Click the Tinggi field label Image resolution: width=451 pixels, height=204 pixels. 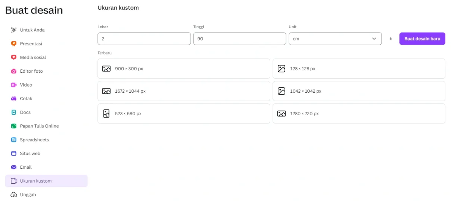(199, 27)
